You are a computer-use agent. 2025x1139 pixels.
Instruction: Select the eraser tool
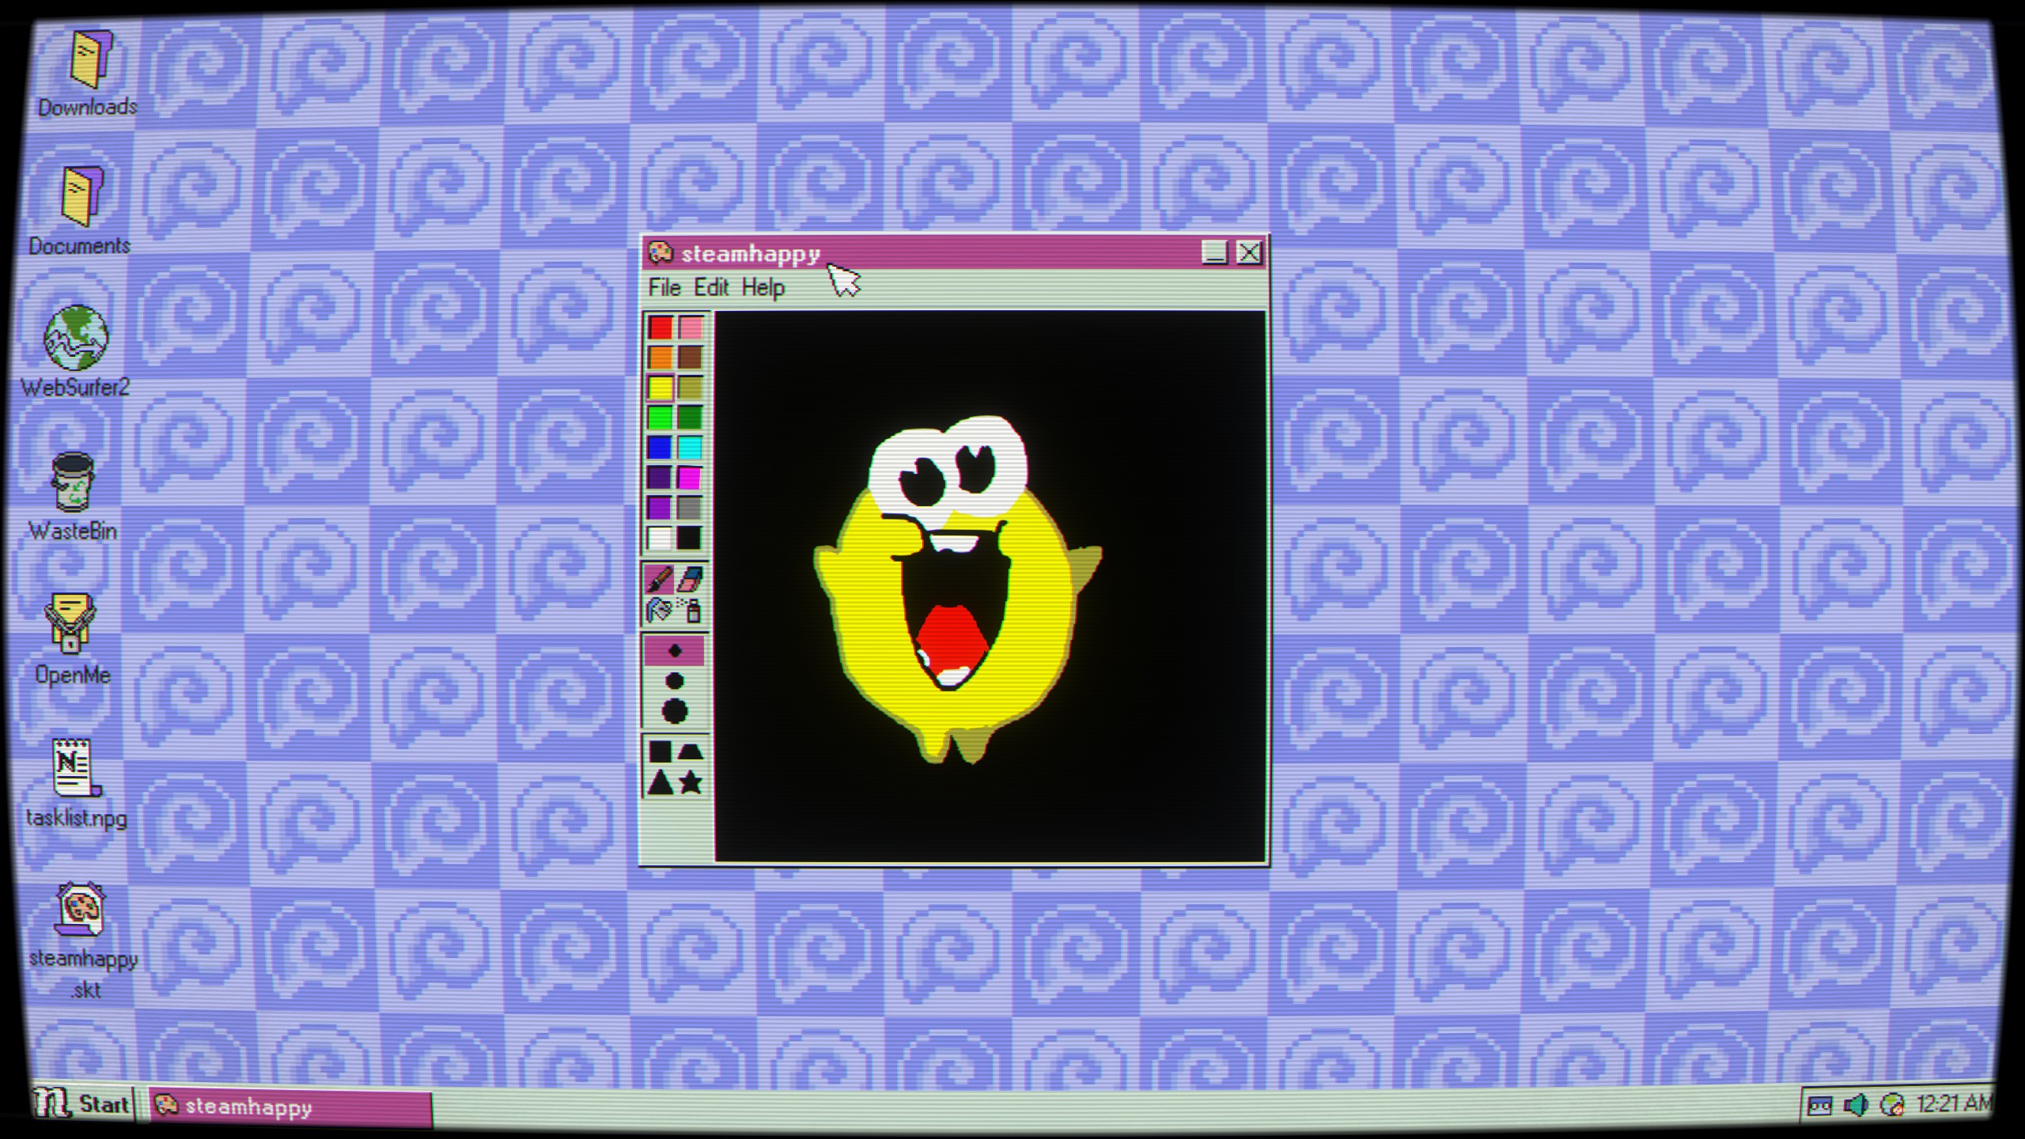point(690,578)
